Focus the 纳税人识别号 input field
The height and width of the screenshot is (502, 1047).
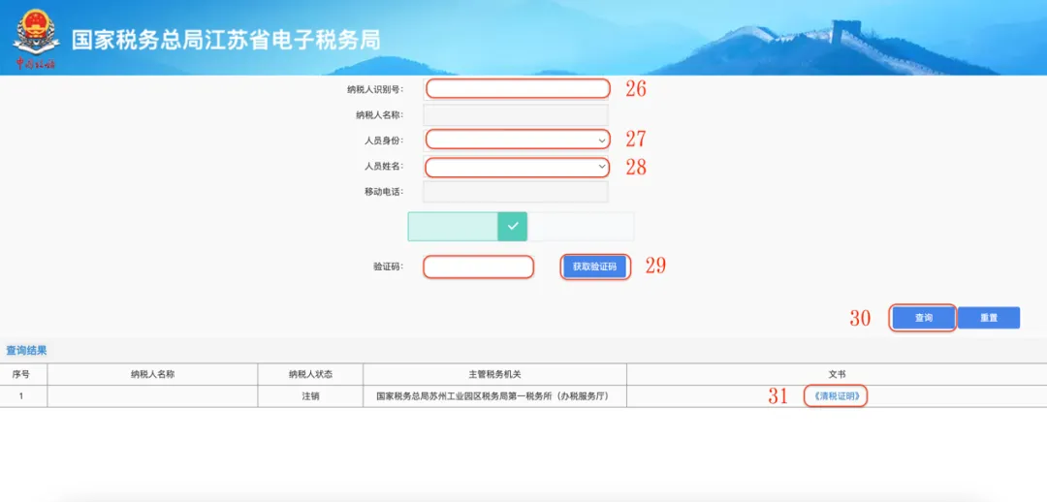pos(518,89)
